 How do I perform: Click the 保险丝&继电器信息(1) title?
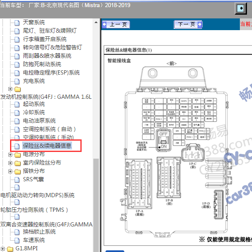(x=129, y=50)
